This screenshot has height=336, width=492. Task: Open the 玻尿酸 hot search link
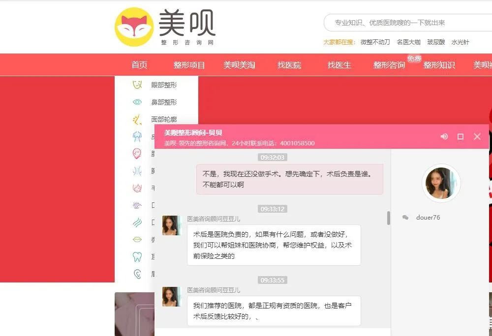click(435, 42)
